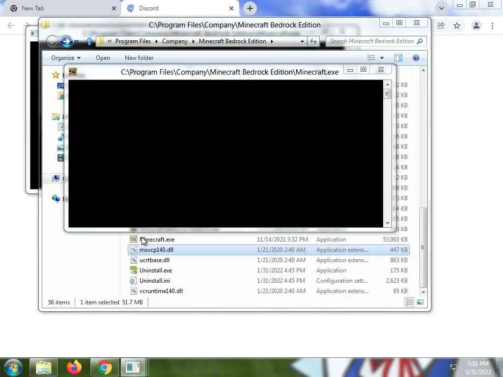Open a new browser tab with plus

click(x=250, y=8)
